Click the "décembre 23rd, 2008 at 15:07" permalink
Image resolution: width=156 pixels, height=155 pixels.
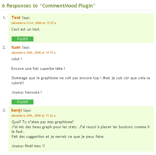(33, 23)
